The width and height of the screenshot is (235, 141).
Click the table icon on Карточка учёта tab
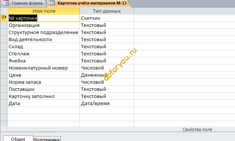point(52,3)
